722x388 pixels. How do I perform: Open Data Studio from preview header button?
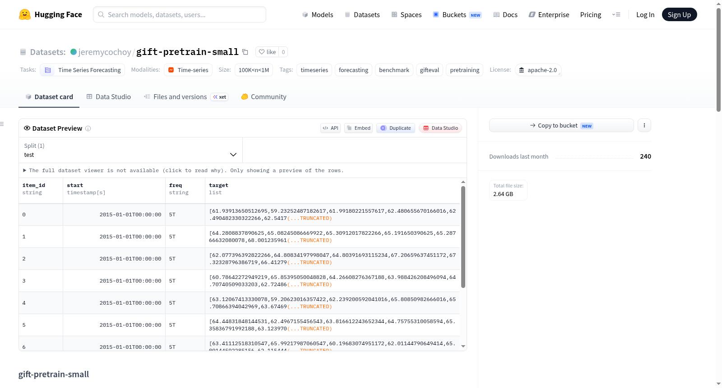[x=440, y=128]
